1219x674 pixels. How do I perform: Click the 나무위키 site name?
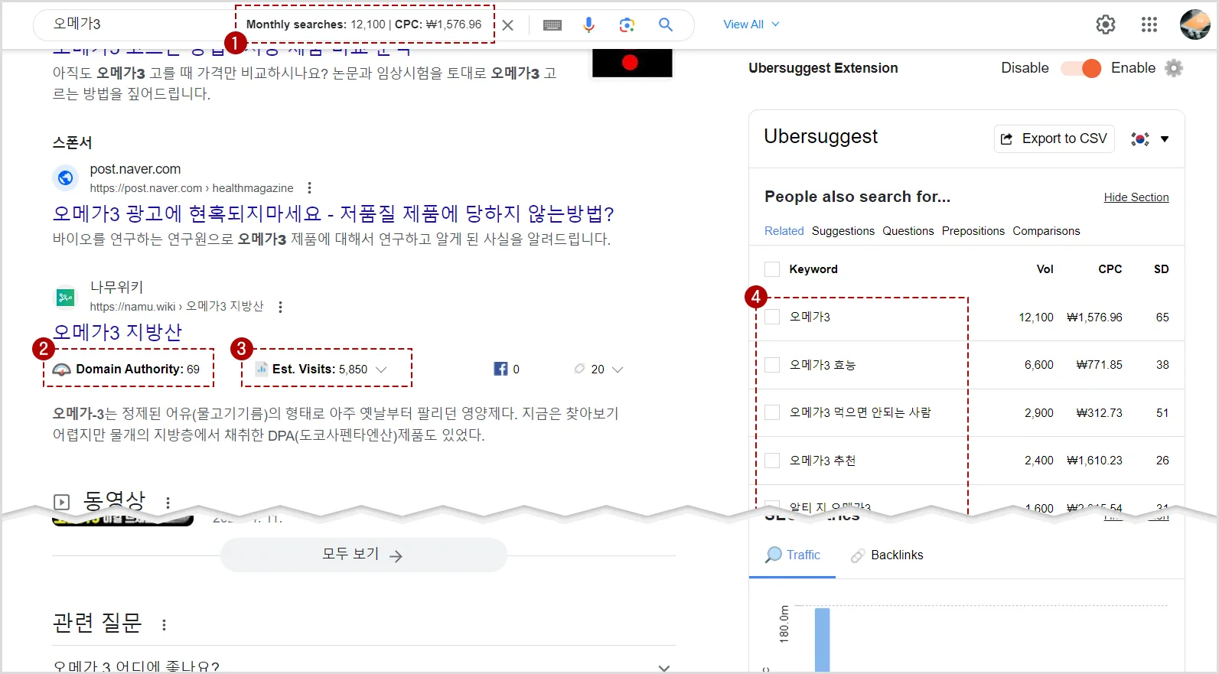click(117, 287)
